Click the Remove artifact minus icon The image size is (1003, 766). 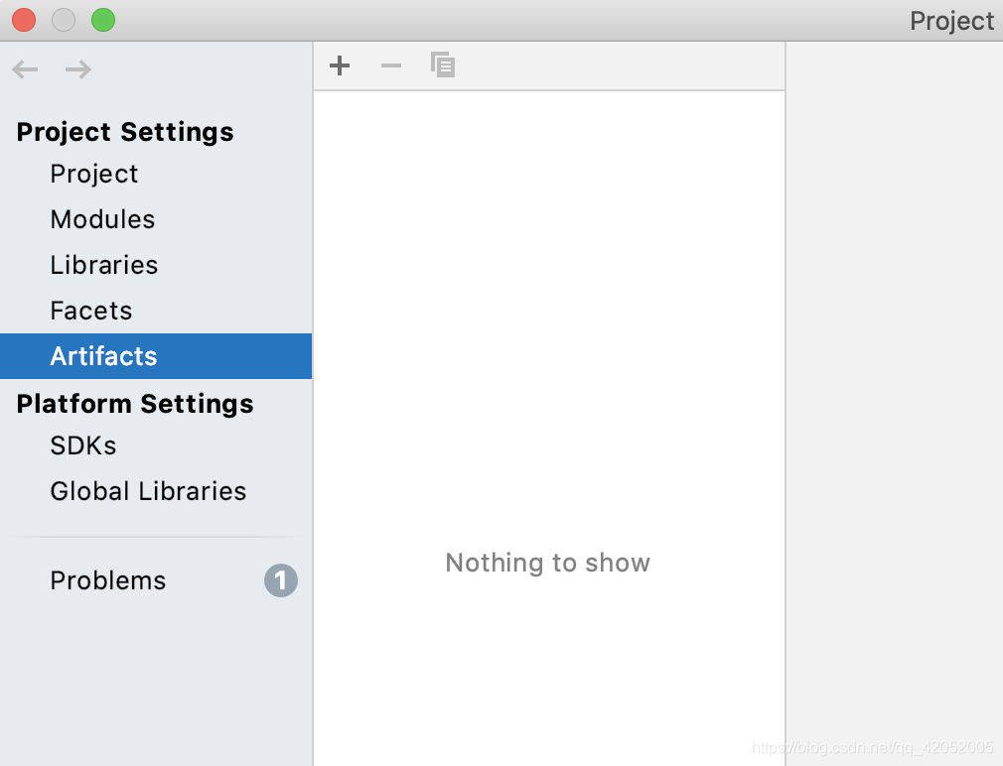(x=391, y=65)
